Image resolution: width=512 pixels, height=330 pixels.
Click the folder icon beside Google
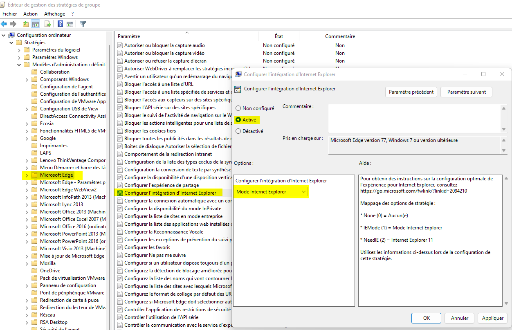35,138
